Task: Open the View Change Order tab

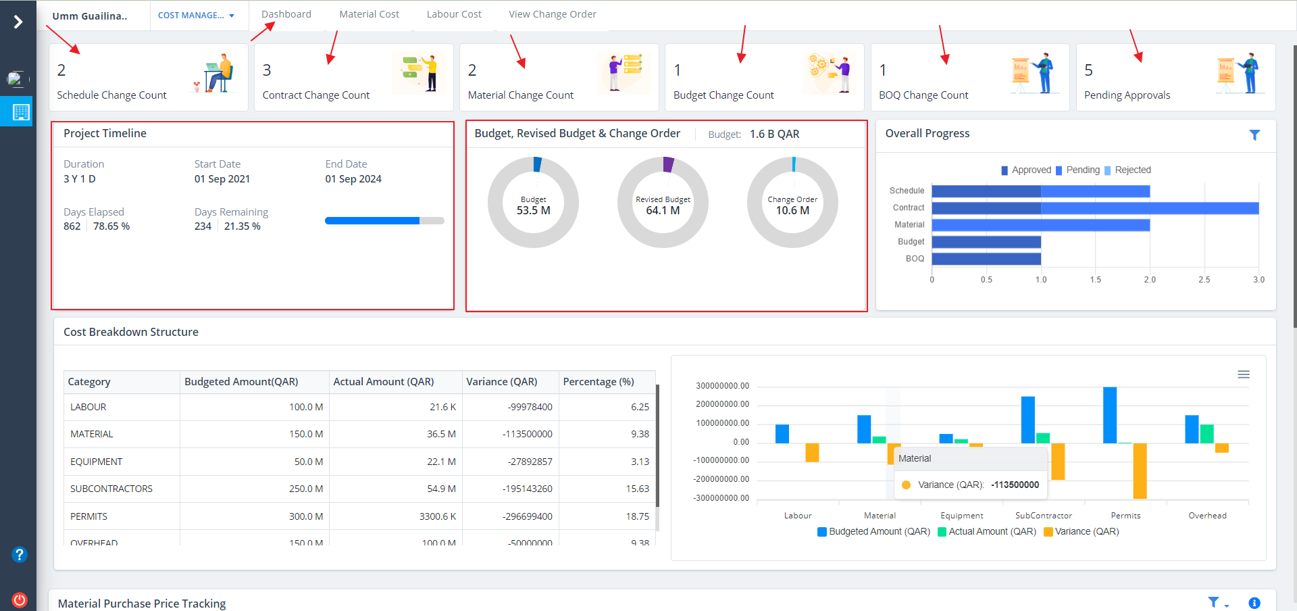Action: (x=552, y=14)
